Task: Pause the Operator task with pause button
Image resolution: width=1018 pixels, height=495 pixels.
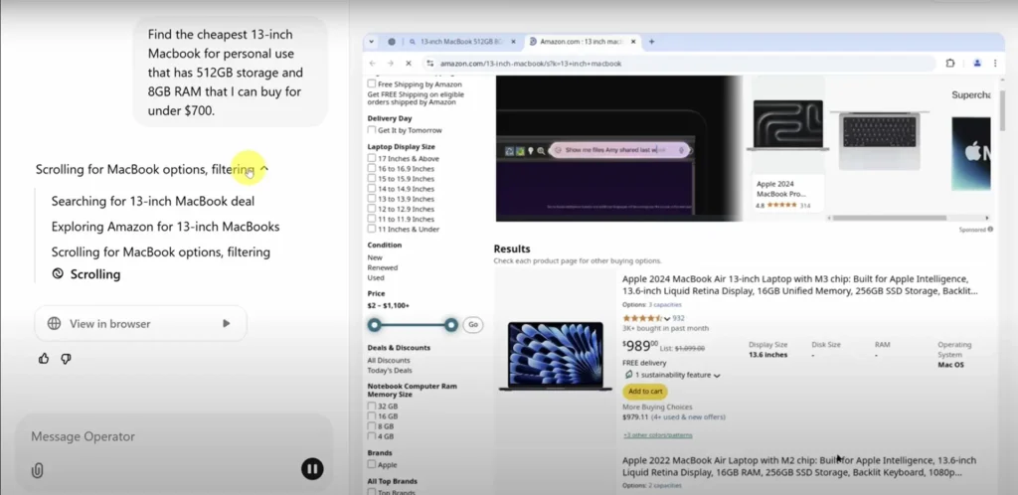Action: tap(312, 468)
